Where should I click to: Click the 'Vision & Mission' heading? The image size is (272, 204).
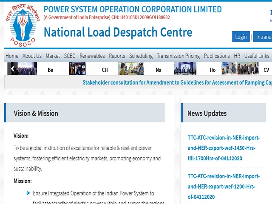pyautogui.click(x=36, y=113)
